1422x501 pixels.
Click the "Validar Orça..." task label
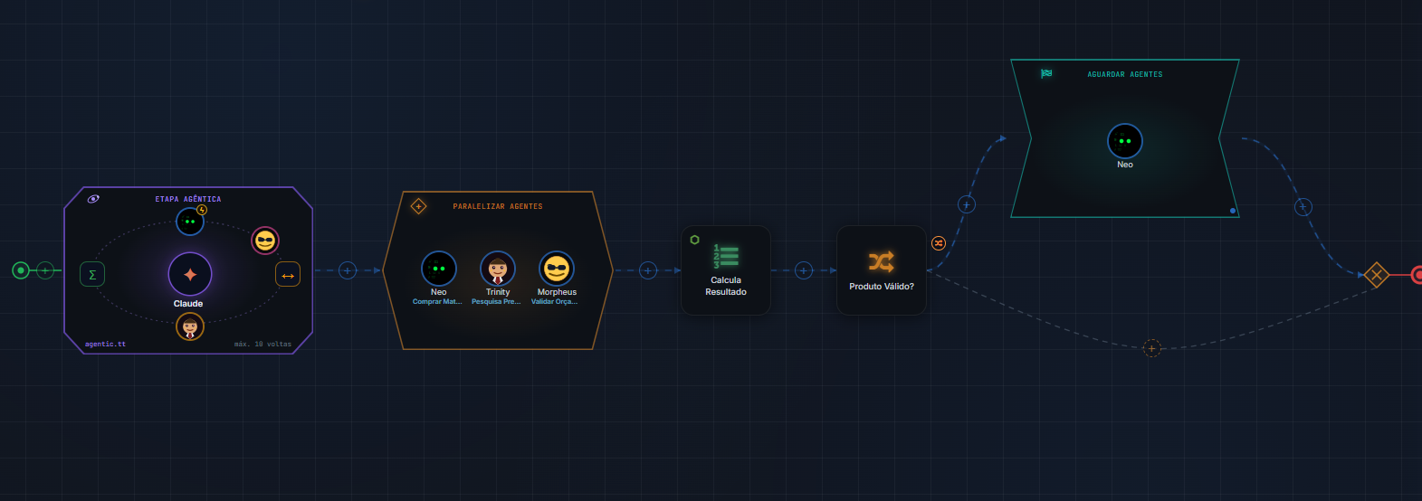pyautogui.click(x=555, y=302)
